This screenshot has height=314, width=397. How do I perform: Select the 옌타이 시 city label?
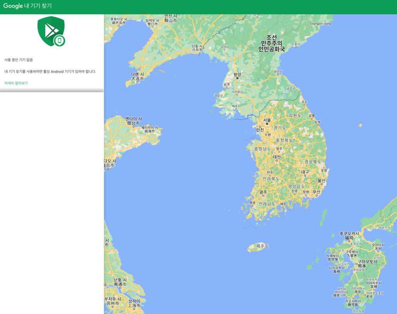(133, 119)
